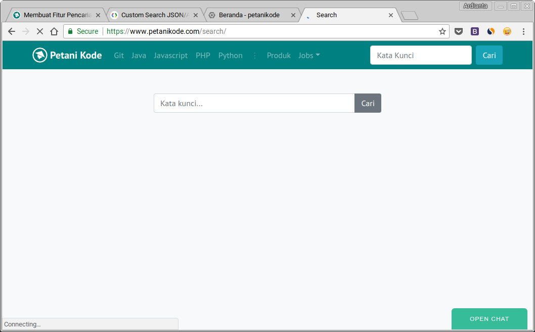Open a new browser tab

click(x=410, y=15)
